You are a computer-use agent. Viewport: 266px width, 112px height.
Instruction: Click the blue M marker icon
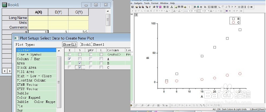[227, 11]
